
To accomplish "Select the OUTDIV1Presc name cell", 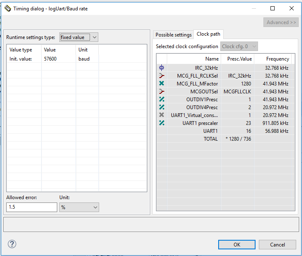I will pyautogui.click(x=194, y=100).
